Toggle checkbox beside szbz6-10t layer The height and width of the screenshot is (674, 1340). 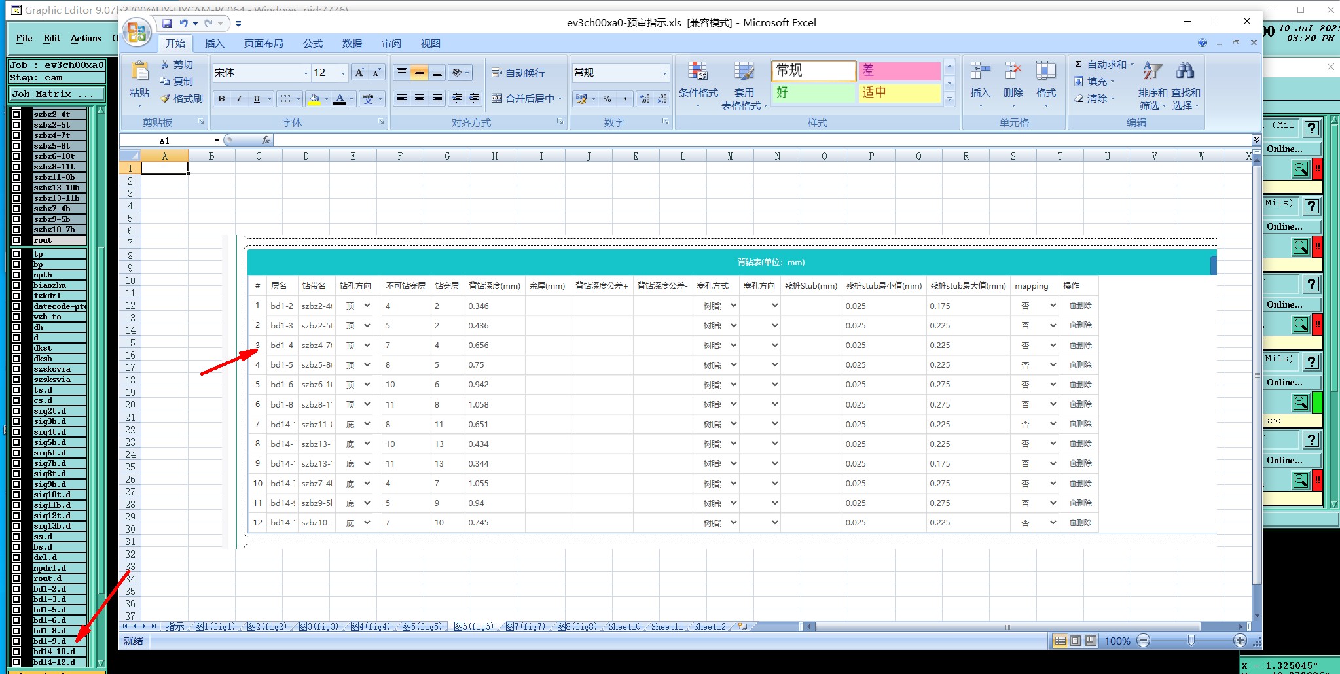point(16,156)
